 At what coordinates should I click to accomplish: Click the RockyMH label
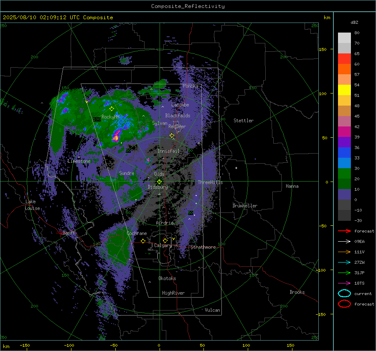110,117
